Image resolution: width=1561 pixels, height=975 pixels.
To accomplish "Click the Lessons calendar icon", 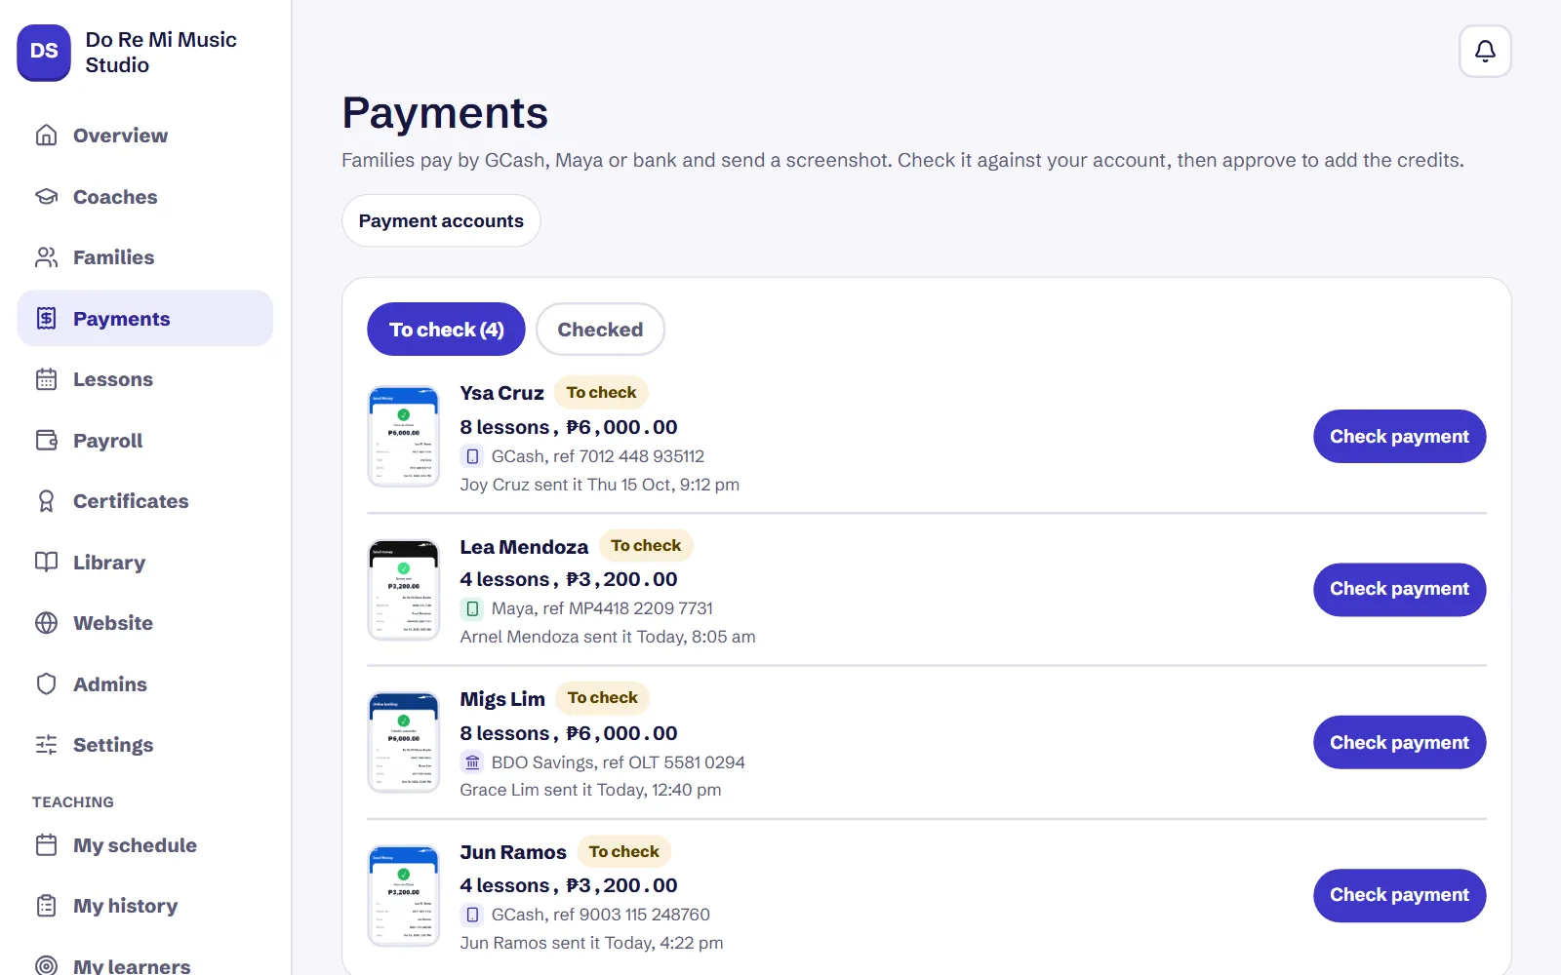I will (46, 379).
